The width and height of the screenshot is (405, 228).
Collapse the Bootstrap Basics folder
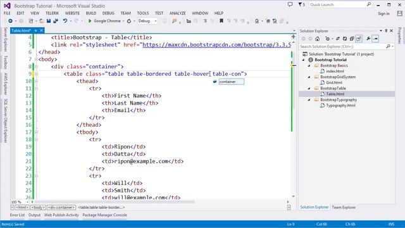pos(309,66)
